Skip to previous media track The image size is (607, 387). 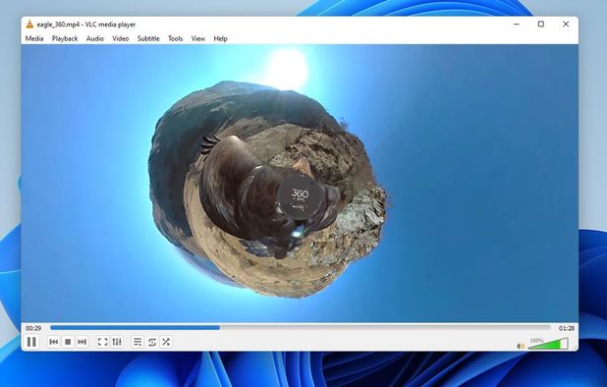pos(54,342)
